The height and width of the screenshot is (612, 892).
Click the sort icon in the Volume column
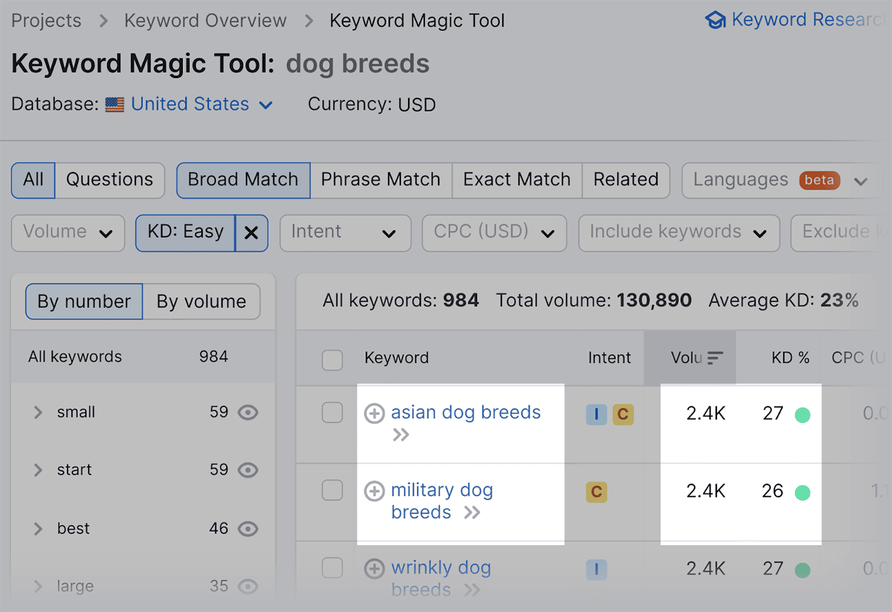(x=715, y=359)
